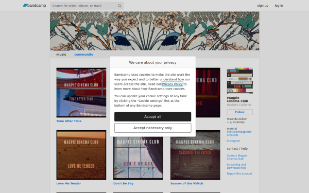
Task: Open the sign up link
Action: 263,6
